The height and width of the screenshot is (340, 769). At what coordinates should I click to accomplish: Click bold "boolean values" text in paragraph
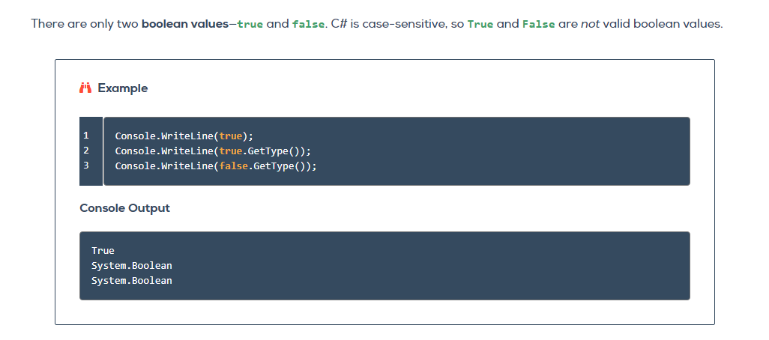[185, 24]
